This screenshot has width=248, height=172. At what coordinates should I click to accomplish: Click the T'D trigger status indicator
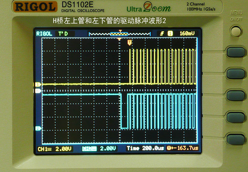click(x=63, y=33)
